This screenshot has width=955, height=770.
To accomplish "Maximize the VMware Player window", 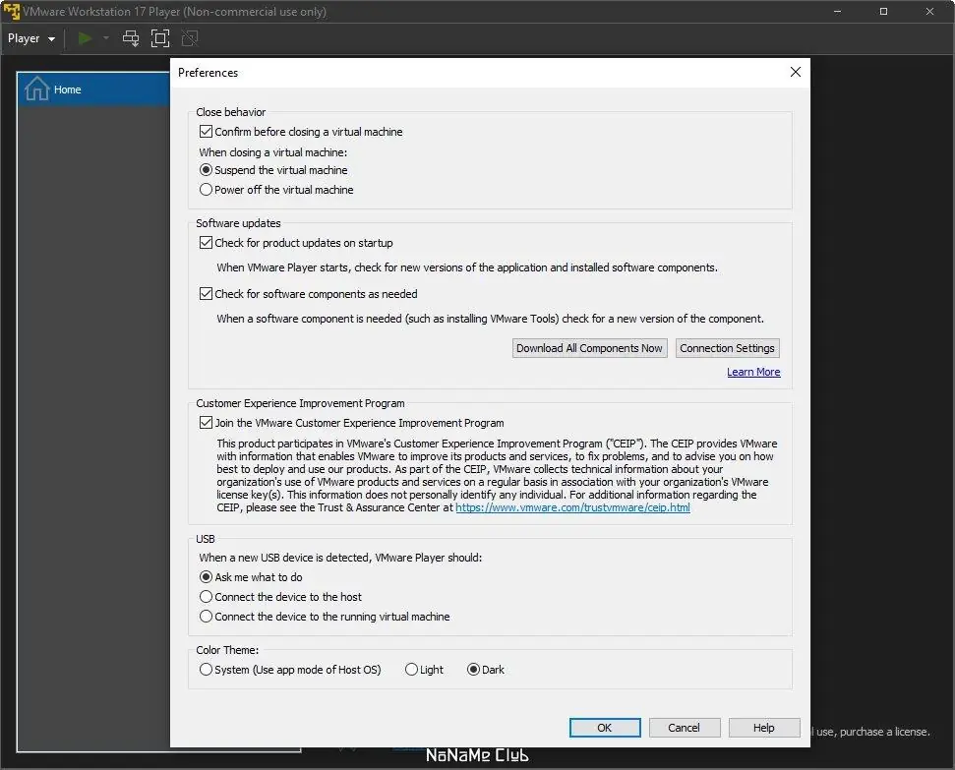I will 884,12.
